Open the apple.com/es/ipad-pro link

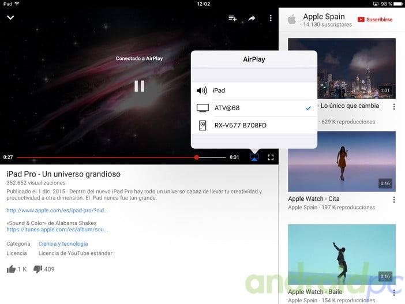57,211
